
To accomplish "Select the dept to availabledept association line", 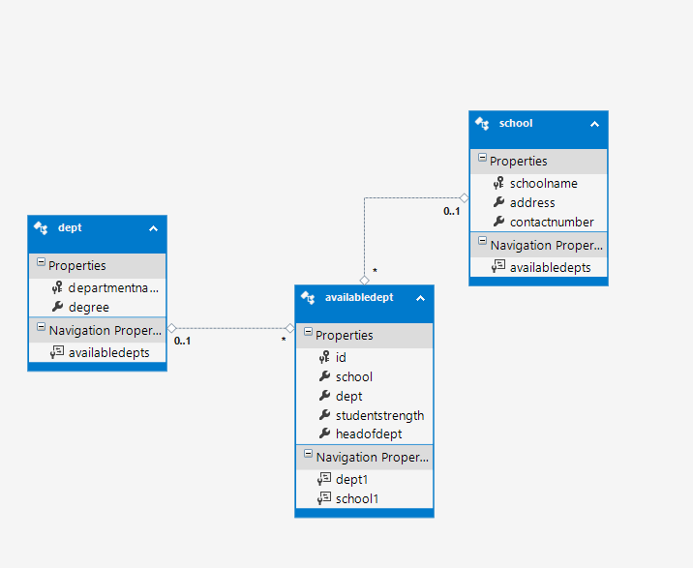I will [x=230, y=328].
